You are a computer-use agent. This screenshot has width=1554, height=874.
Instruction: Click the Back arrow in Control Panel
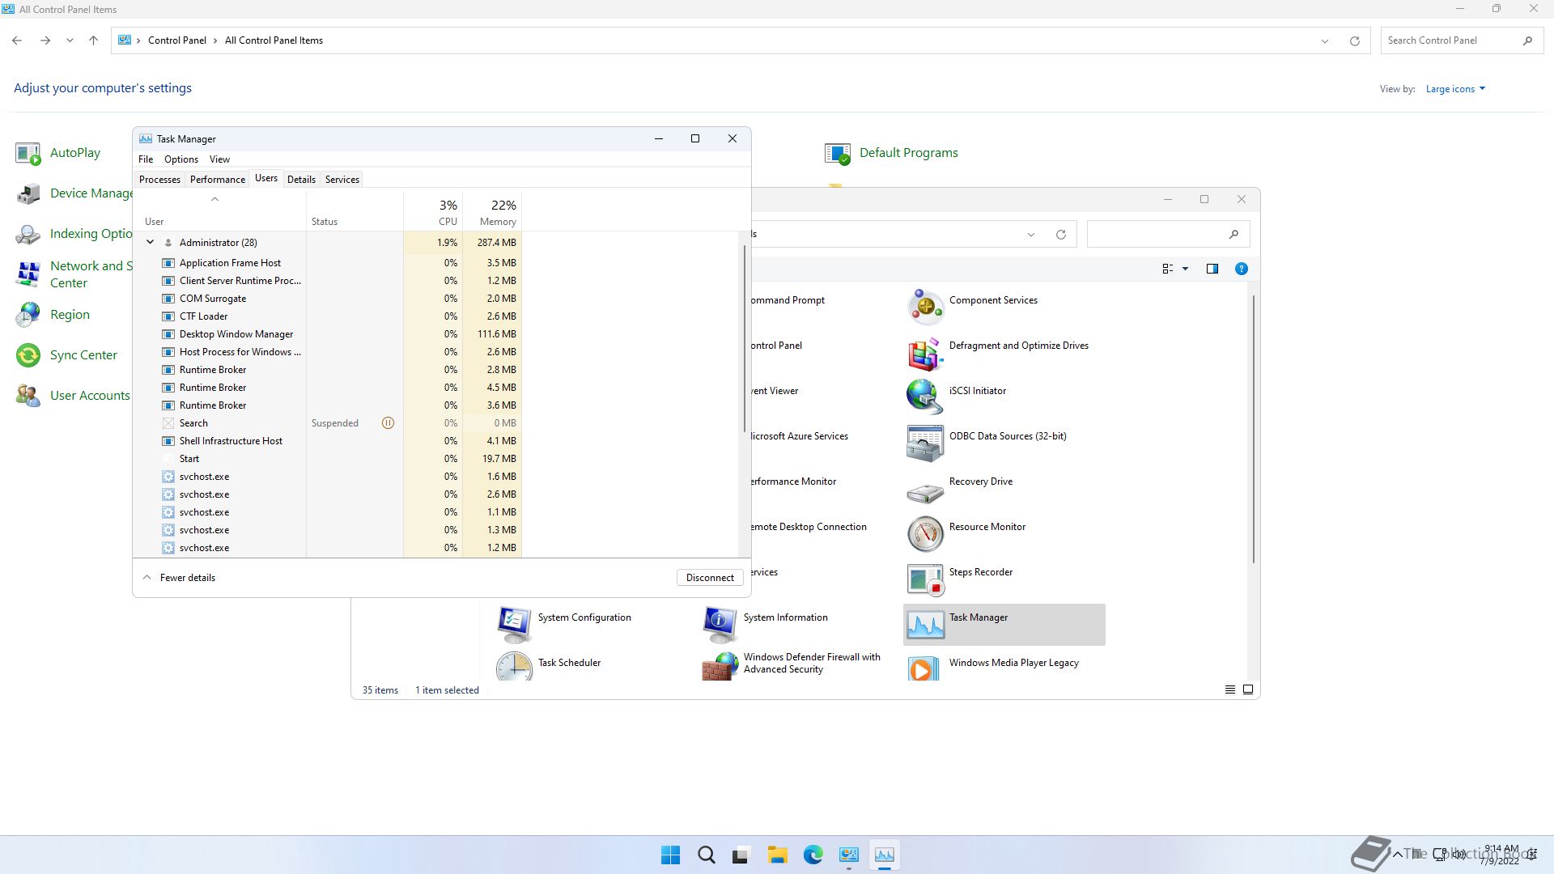tap(17, 40)
